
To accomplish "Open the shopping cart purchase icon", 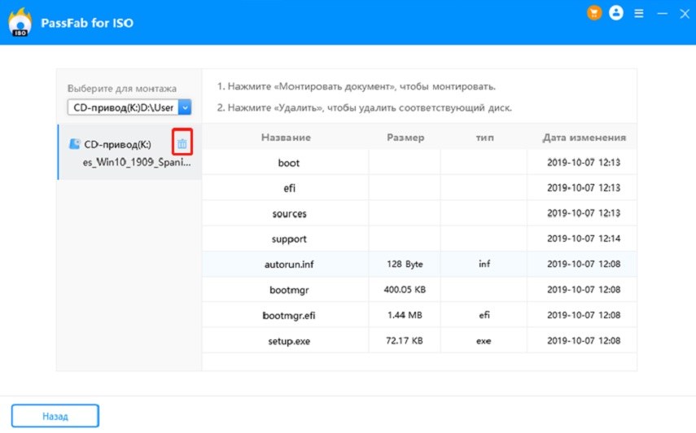I will 594,13.
